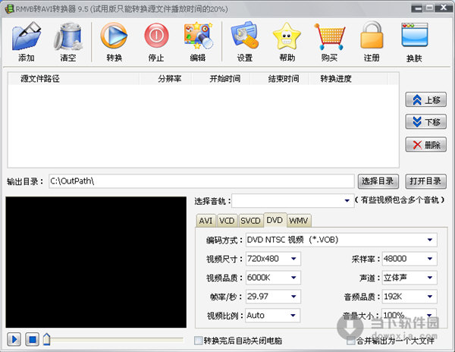Open the 编辑 (Edit) tool icon

coord(198,36)
